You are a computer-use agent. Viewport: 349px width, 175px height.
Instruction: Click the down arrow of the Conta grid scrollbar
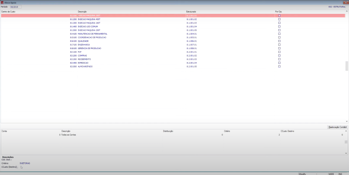click(x=346, y=153)
